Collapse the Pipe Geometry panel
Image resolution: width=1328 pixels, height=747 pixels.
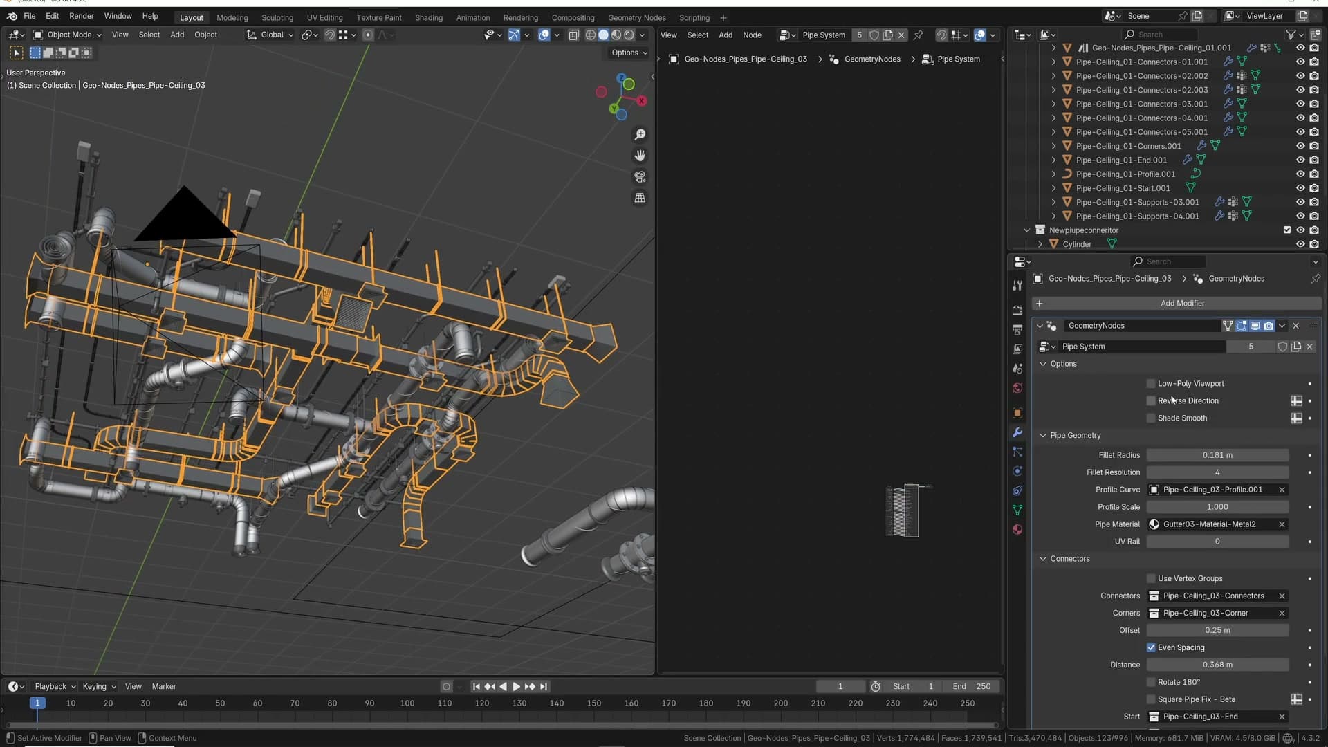click(x=1043, y=436)
